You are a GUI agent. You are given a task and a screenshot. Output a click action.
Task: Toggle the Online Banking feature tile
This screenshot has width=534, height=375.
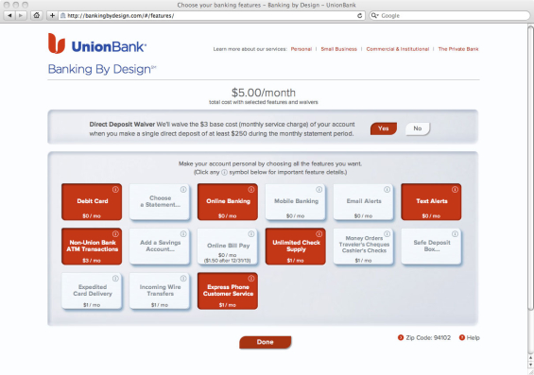228,202
